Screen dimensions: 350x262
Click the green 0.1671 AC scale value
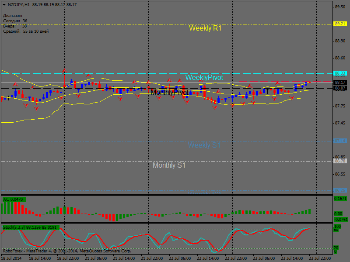(340, 199)
